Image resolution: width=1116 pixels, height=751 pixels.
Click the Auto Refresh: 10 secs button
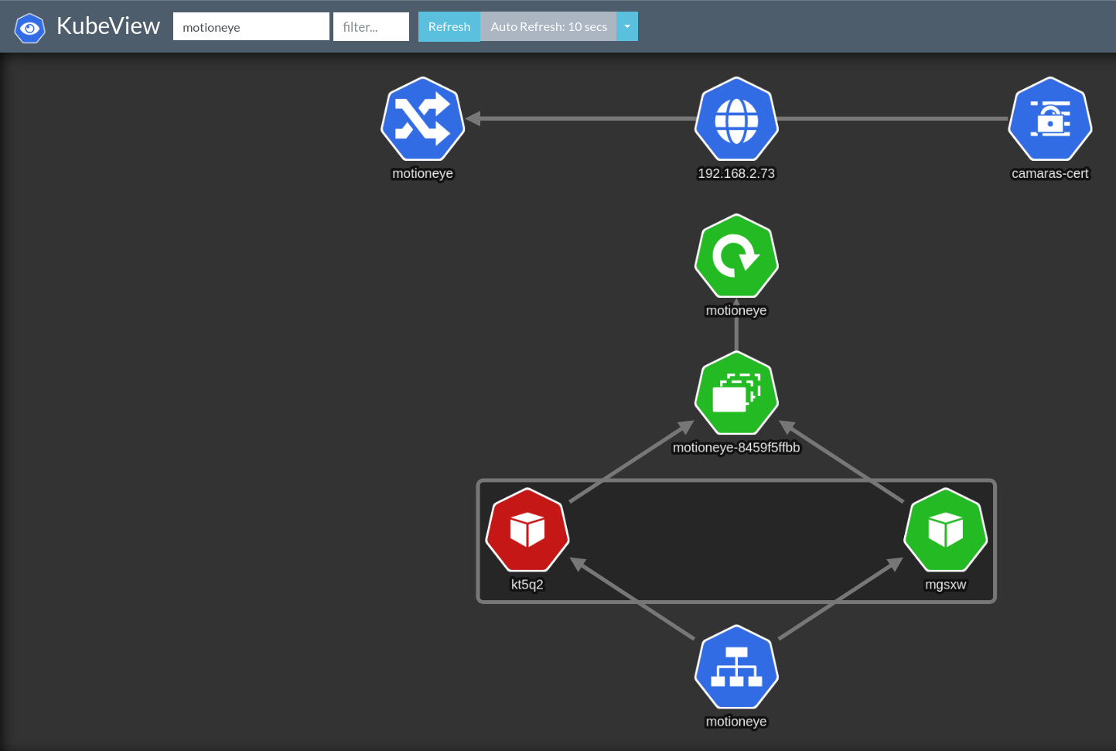548,27
